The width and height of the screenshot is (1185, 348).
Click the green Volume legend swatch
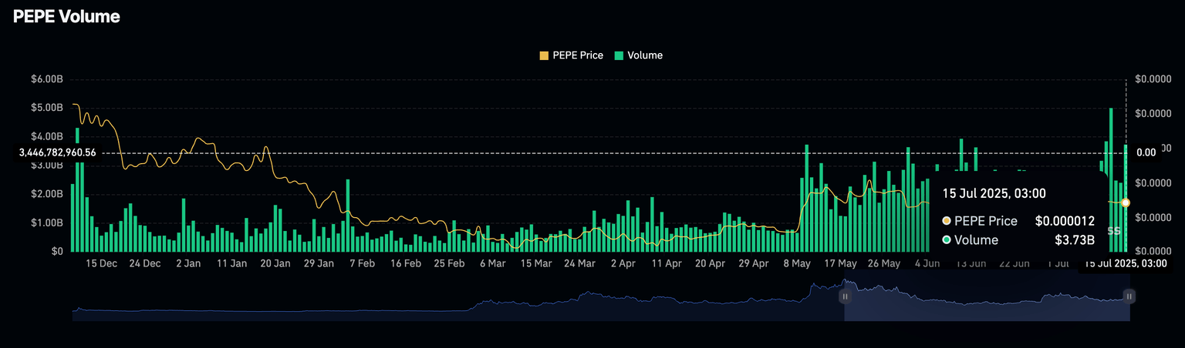[x=619, y=55]
